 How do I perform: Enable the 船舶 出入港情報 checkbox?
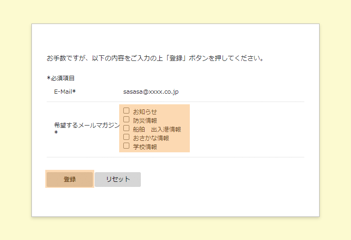[126, 128]
